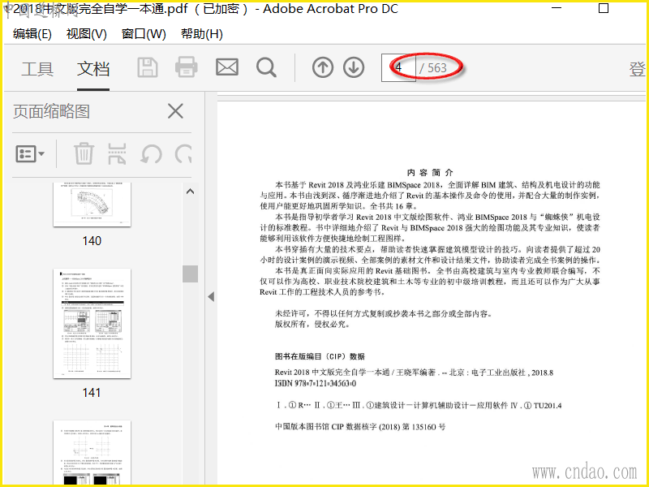The width and height of the screenshot is (649, 487).
Task: Select the thumbnail below page 141
Action: 92,453
